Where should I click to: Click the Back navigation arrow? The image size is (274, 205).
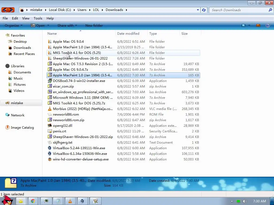pos(5,10)
